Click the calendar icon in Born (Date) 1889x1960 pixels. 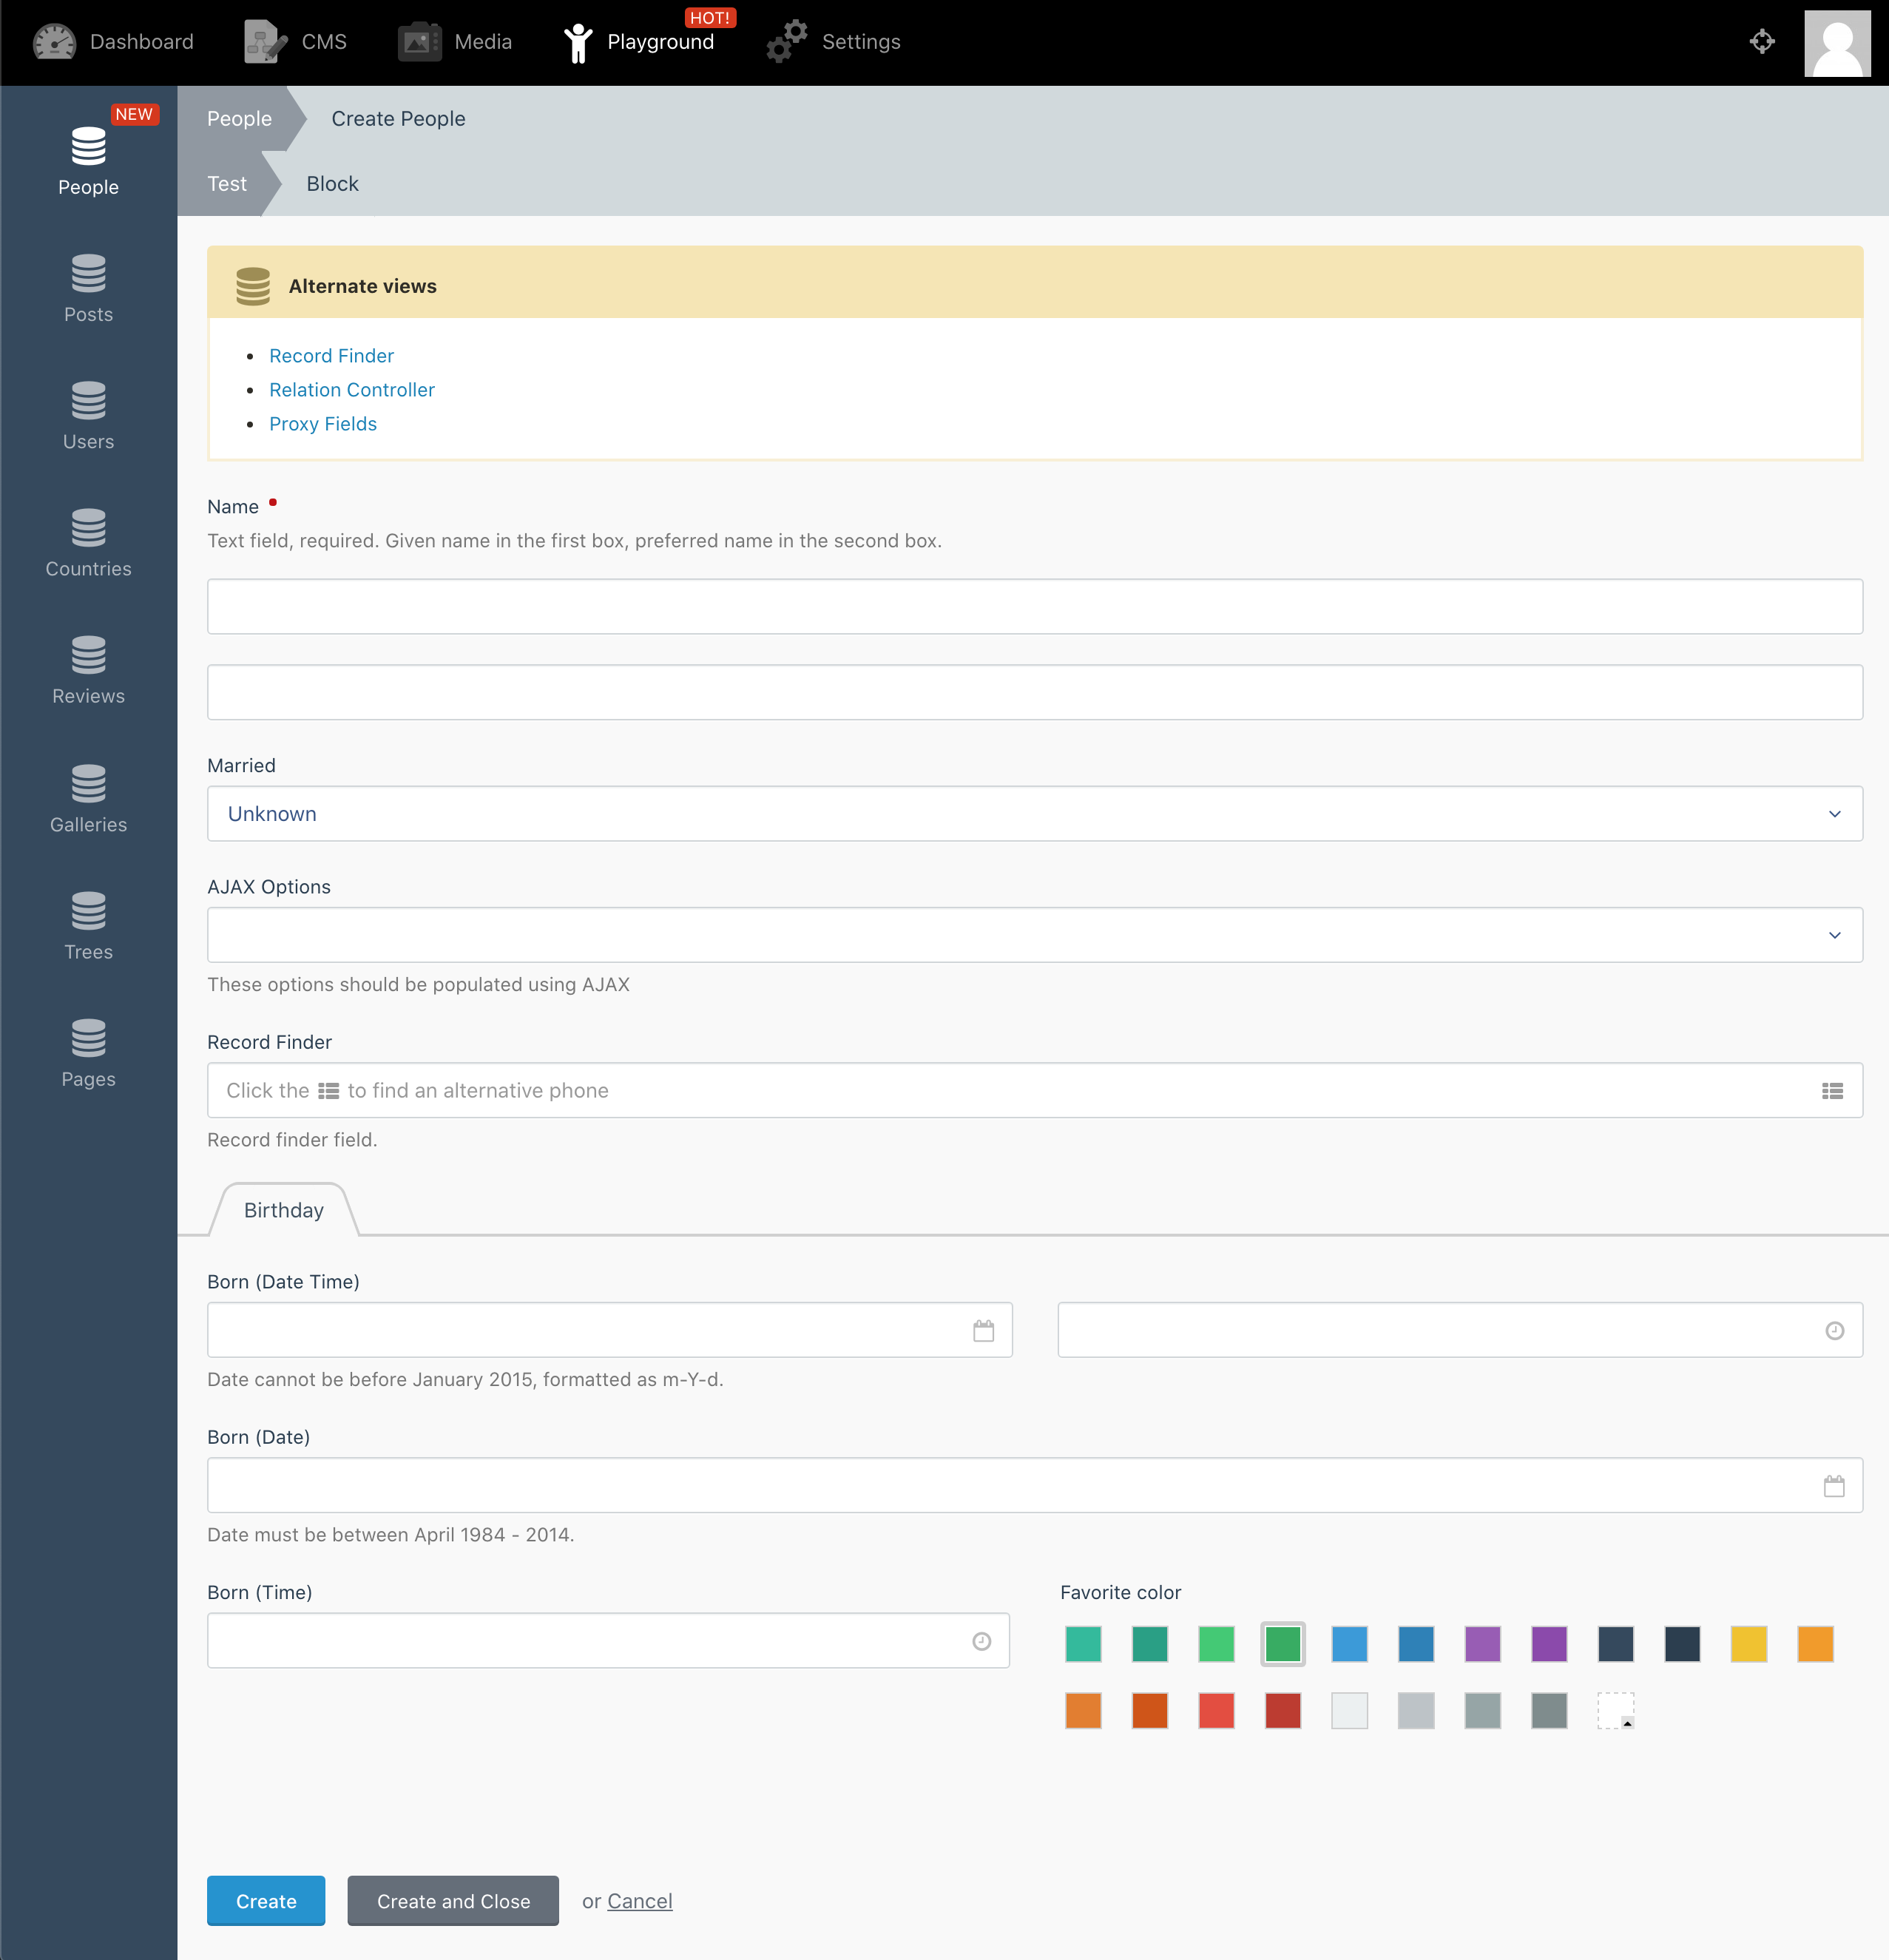[x=1833, y=1486]
